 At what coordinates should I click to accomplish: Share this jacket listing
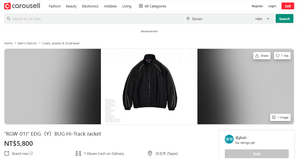(262, 56)
